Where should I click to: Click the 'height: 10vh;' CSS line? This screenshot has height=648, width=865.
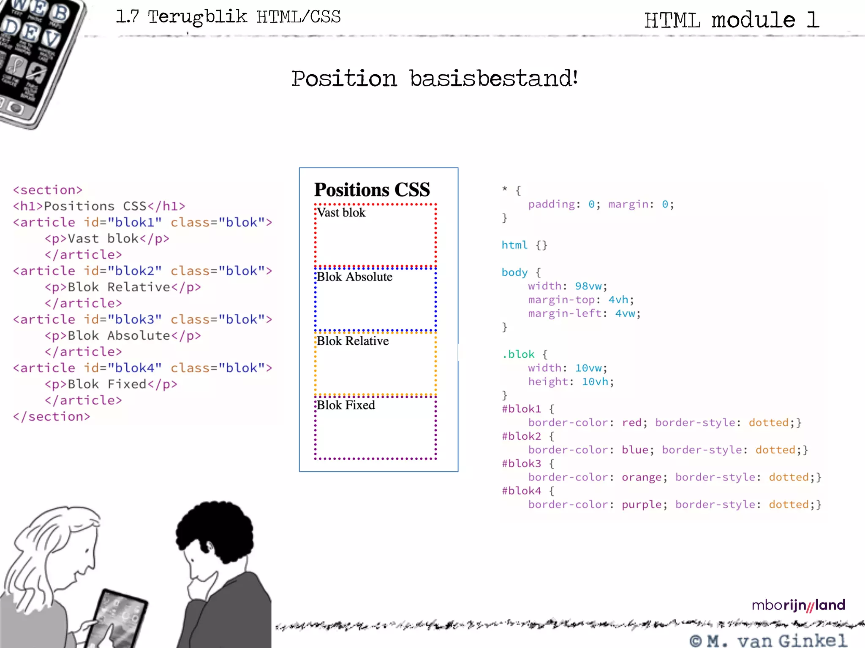(571, 382)
